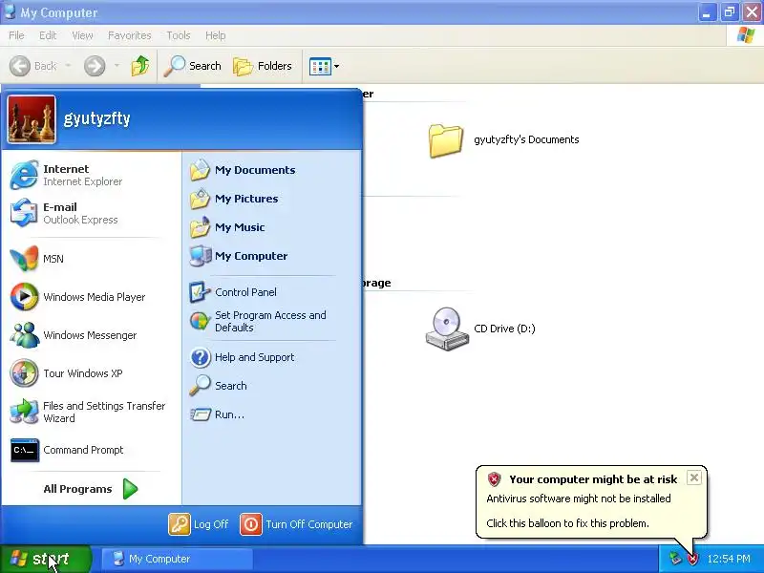764x573 pixels.
Task: Open the Back history dropdown arrow
Action: click(68, 66)
